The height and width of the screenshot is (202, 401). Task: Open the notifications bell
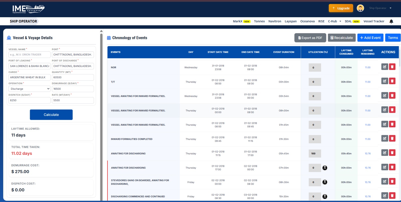(391, 21)
